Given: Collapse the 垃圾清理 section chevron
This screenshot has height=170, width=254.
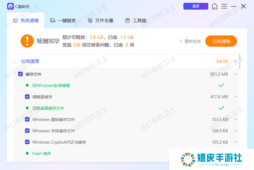Looking at the screenshot, I should click(235, 61).
